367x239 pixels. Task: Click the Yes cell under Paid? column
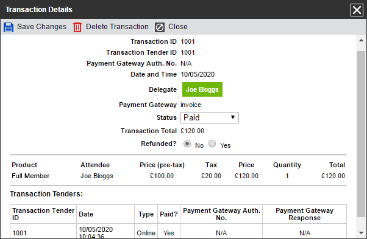[169, 233]
